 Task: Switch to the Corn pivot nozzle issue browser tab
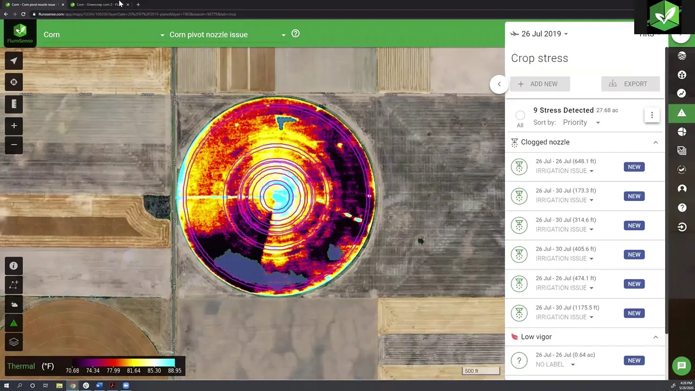click(x=34, y=4)
